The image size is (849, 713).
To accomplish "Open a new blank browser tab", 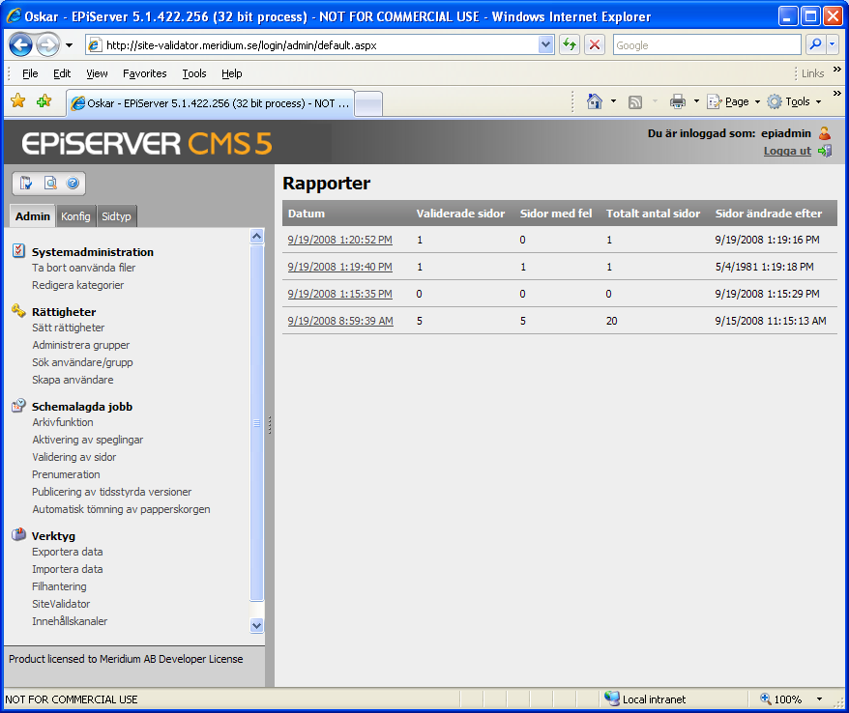I will point(368,103).
